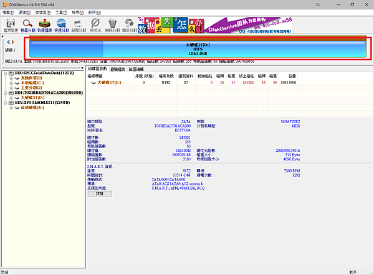The height and width of the screenshot is (275, 374).
Task: Click the Search Partitions magnifier icon
Action: pos(28,24)
